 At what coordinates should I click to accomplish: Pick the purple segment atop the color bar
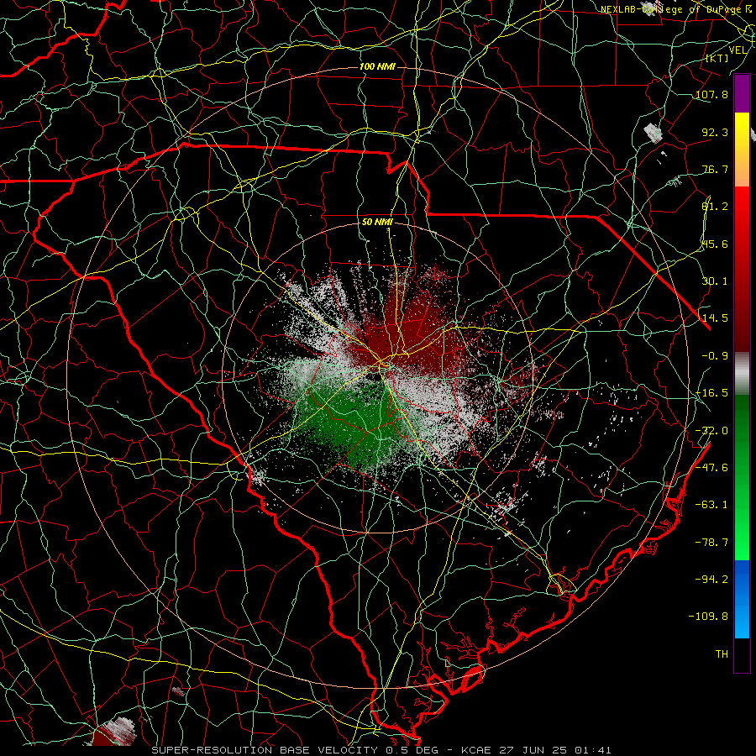(742, 94)
